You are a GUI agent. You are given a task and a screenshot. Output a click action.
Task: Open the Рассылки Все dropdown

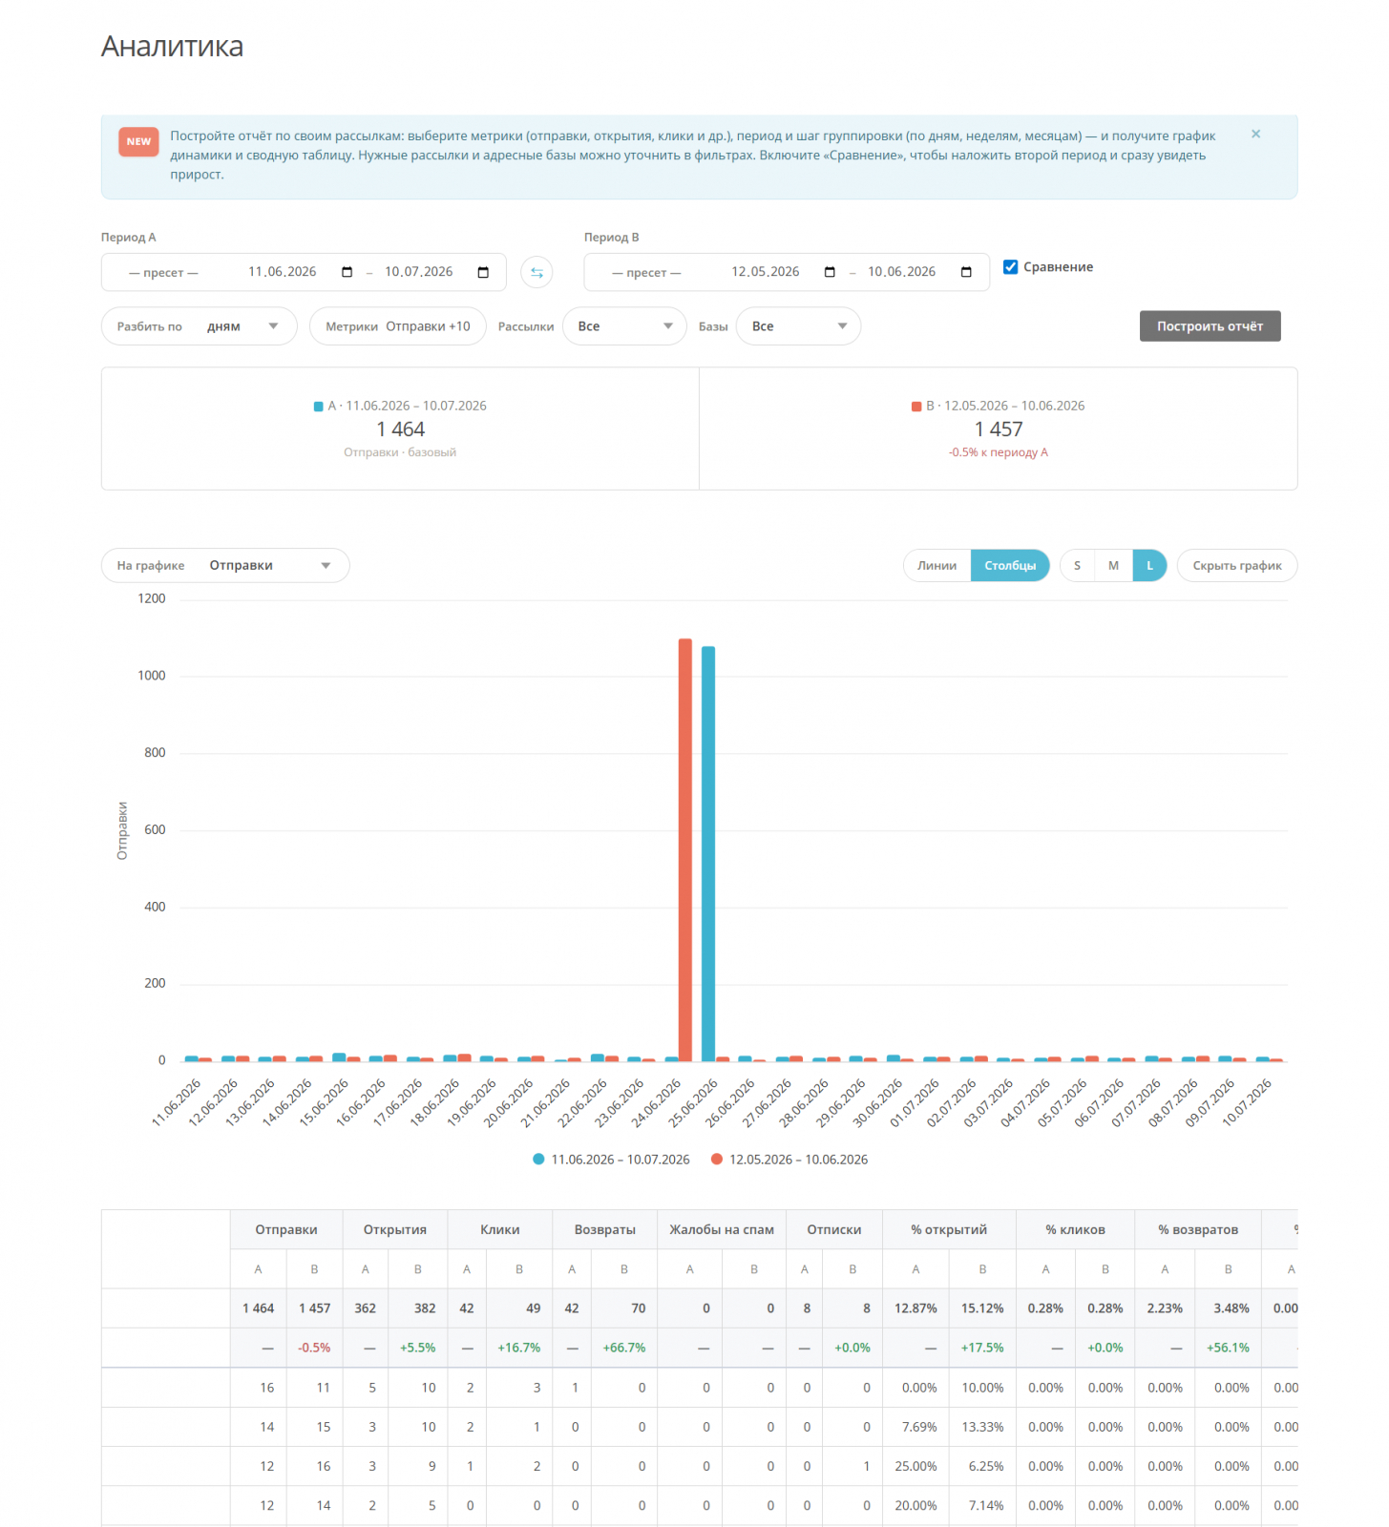coord(625,326)
